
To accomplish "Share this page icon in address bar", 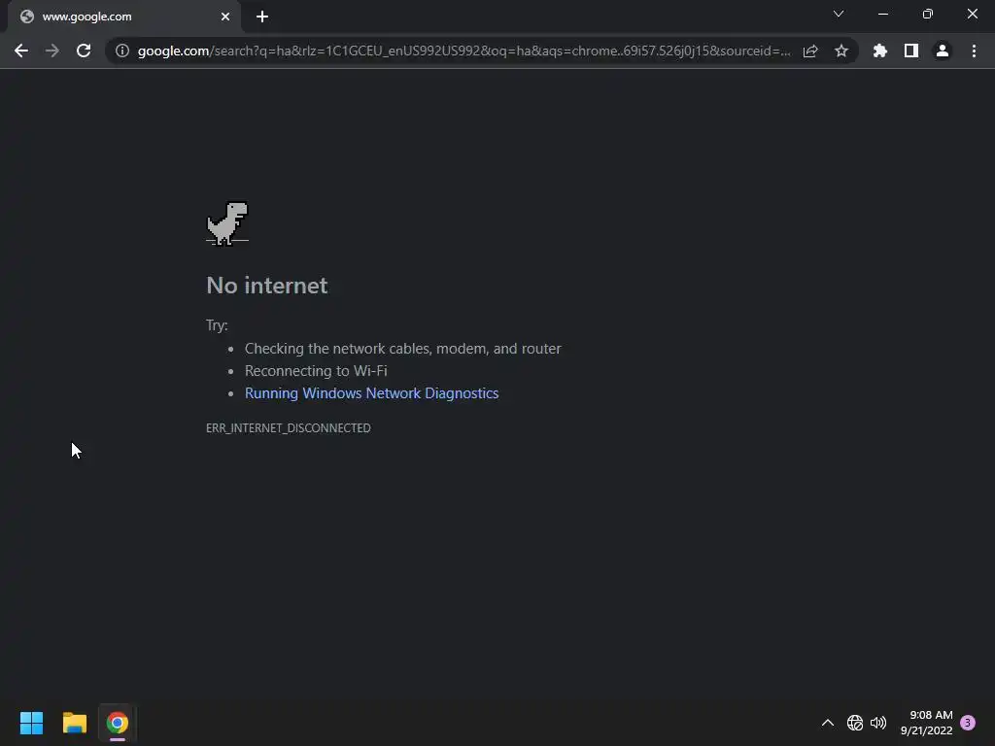I will click(810, 51).
